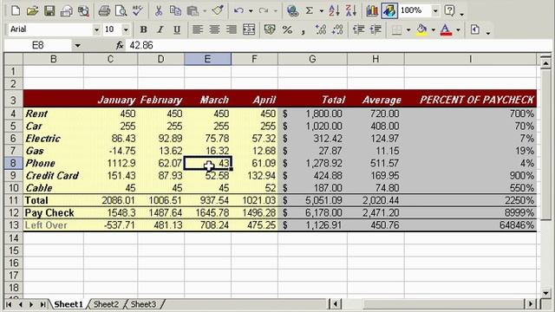Activate the Format Painter brush
Viewport: 555px width, 312px height.
pyautogui.click(x=218, y=11)
